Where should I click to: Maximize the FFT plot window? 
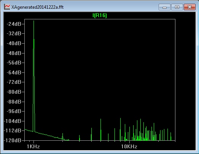[177, 7]
